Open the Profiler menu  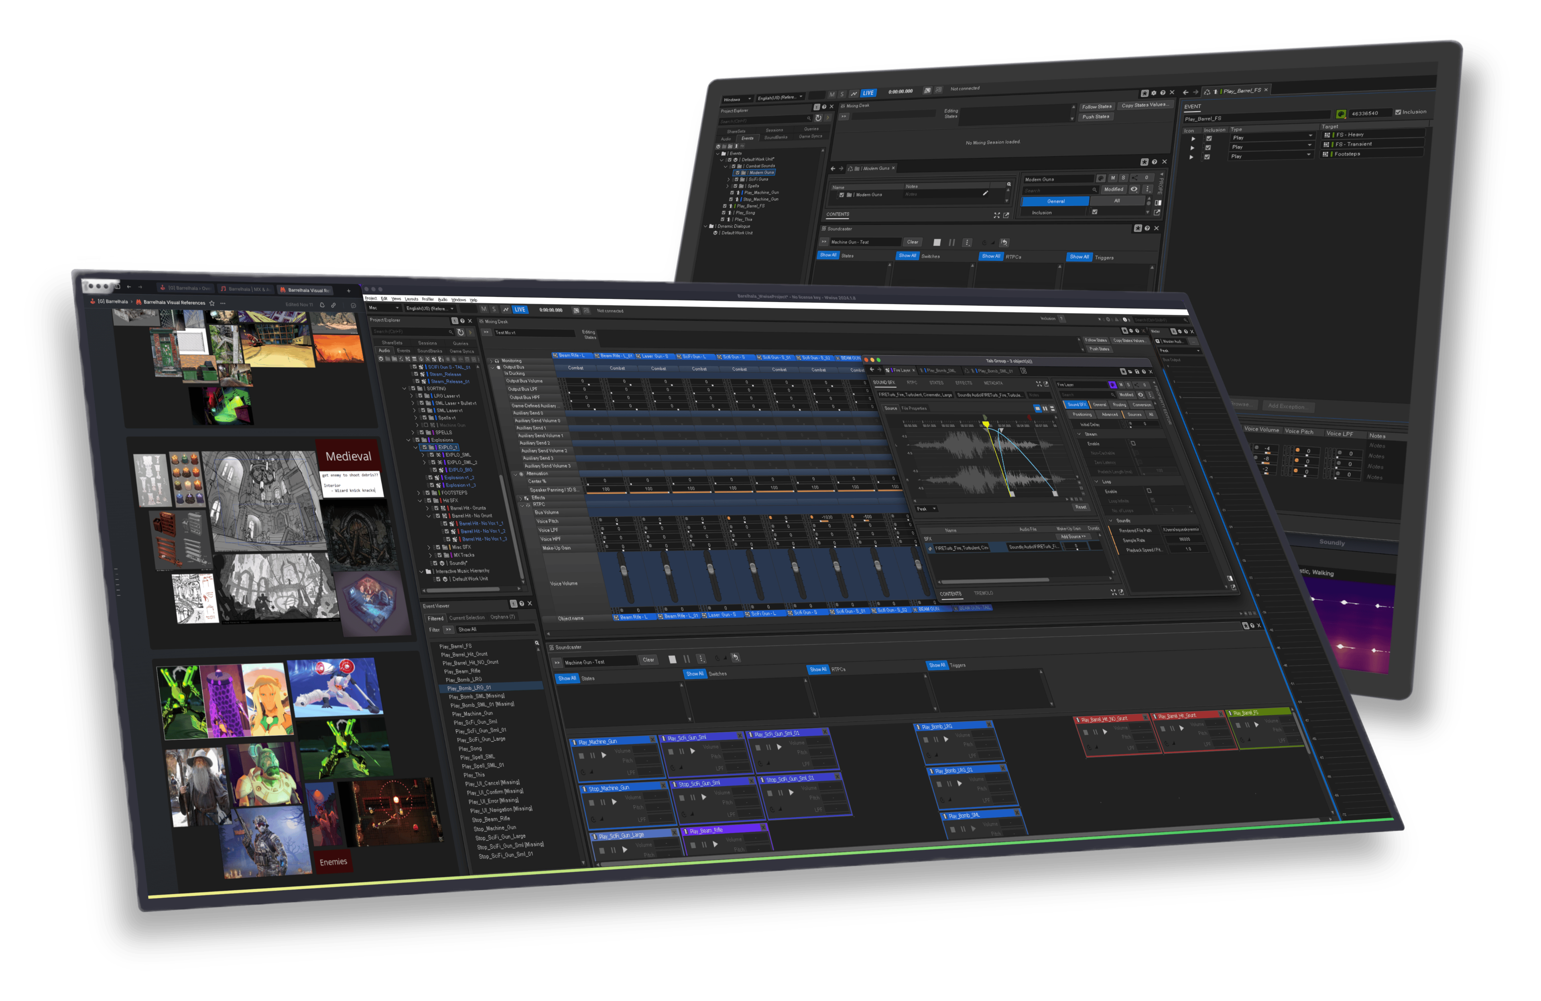pyautogui.click(x=427, y=299)
